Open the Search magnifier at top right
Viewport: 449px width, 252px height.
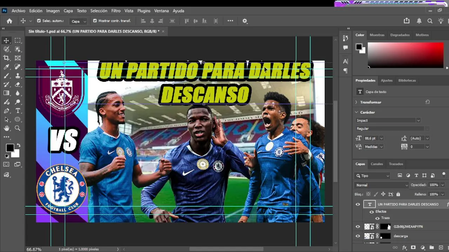(430, 21)
